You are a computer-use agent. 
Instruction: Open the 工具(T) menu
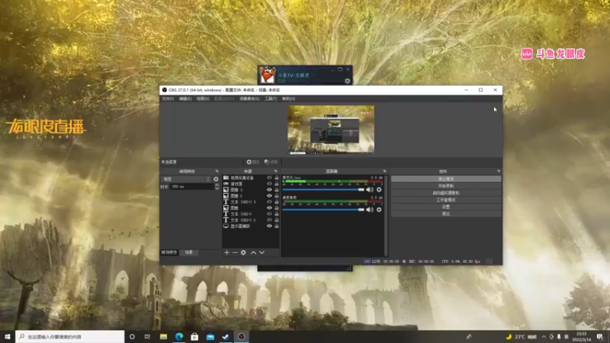click(271, 99)
